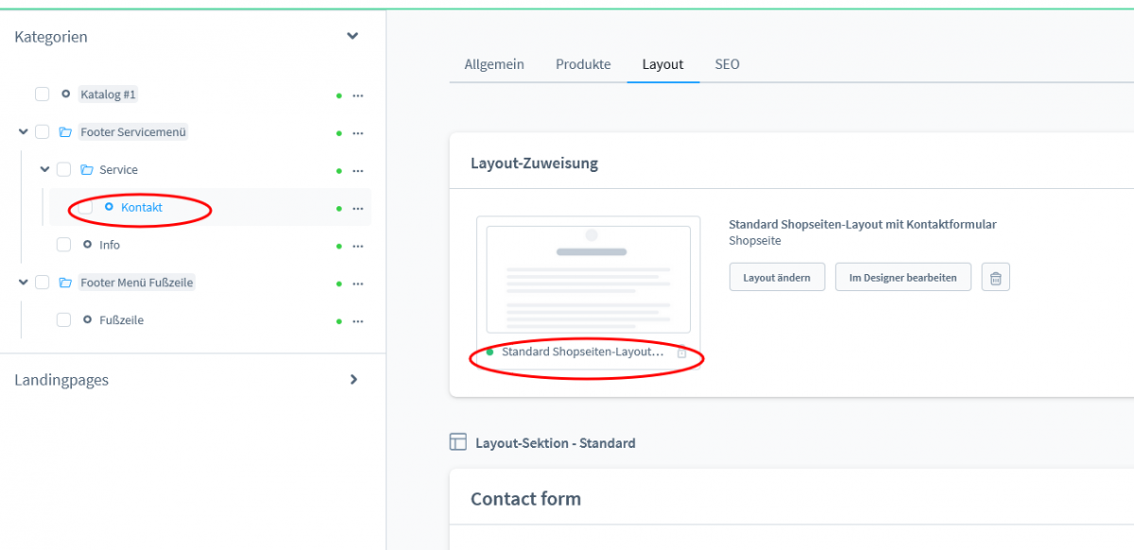
Task: Click the layout preview thumbnail
Action: coord(588,279)
